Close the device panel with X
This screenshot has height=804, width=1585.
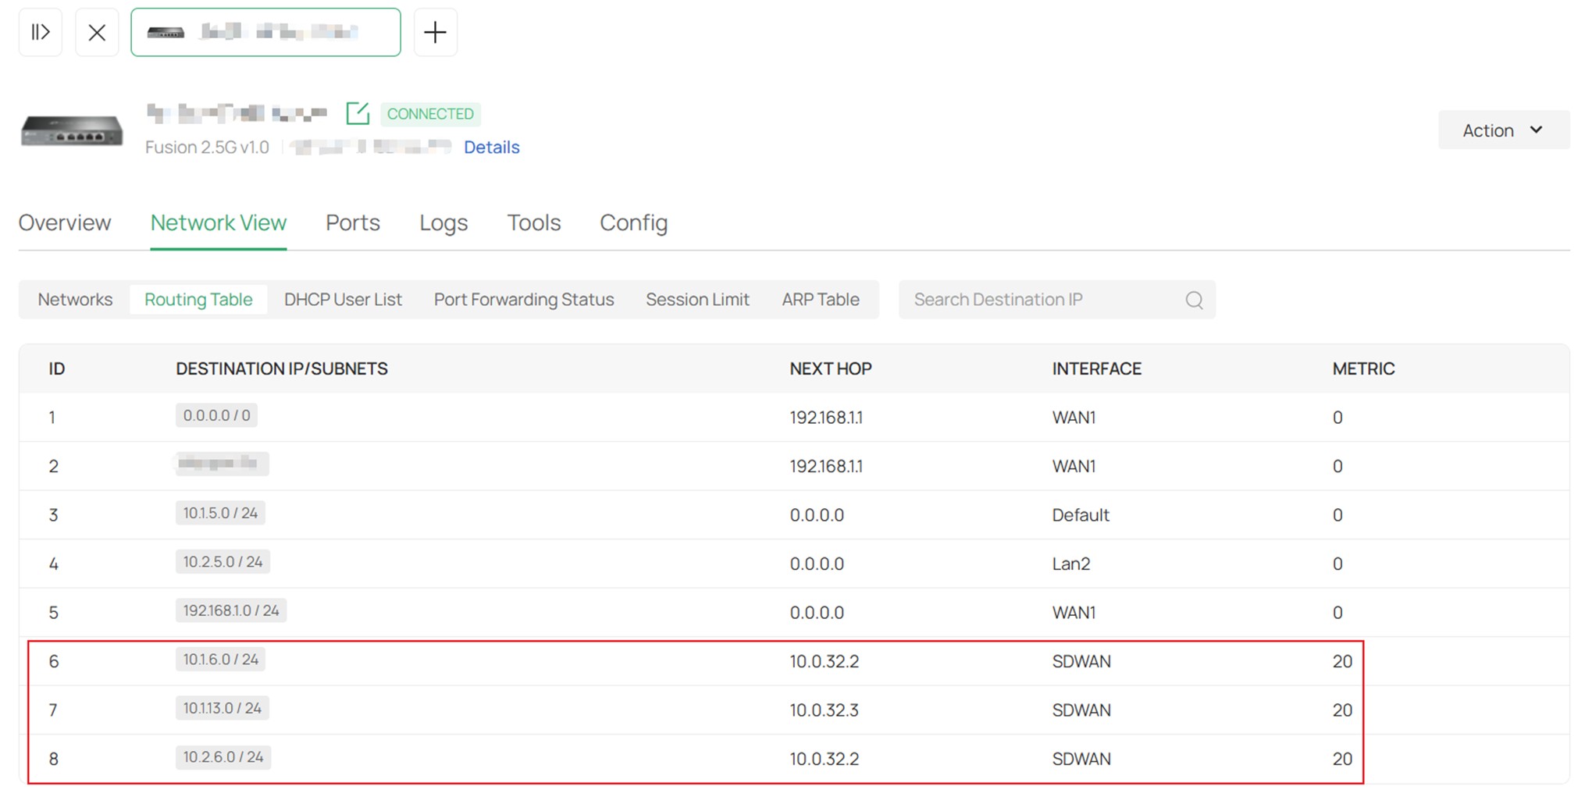click(x=97, y=33)
